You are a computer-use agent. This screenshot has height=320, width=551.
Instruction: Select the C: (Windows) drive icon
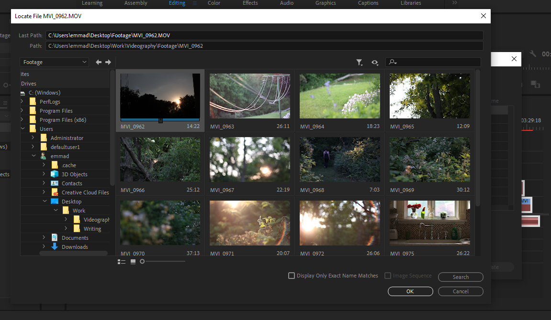click(23, 93)
